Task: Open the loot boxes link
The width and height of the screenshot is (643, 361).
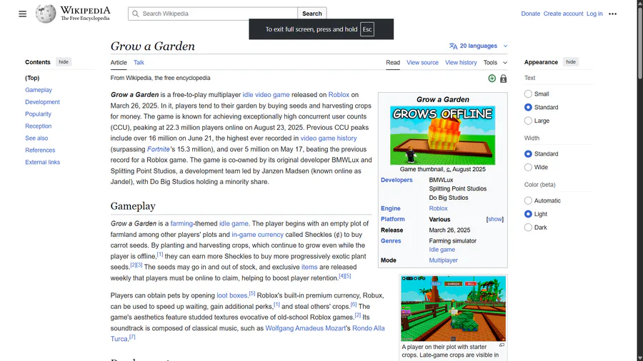Action: [231, 295]
